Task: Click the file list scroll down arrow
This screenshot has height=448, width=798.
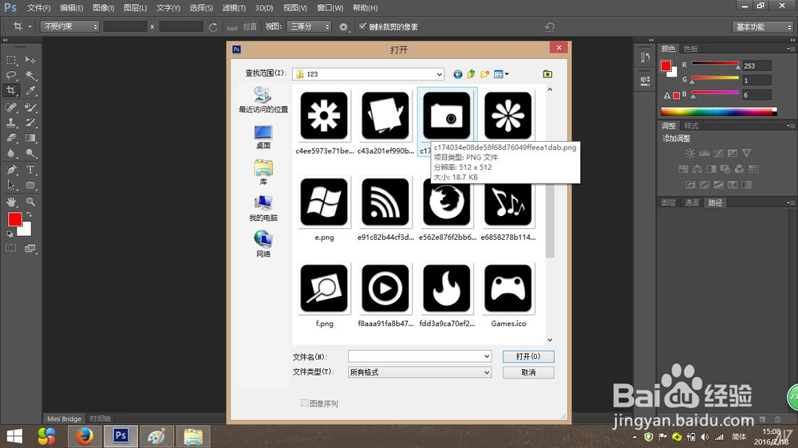Action: (x=550, y=340)
